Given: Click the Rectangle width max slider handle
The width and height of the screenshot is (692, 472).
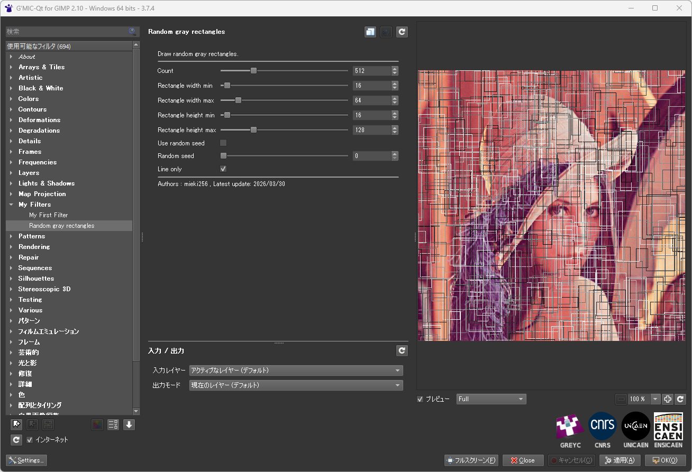Looking at the screenshot, I should pyautogui.click(x=238, y=100).
